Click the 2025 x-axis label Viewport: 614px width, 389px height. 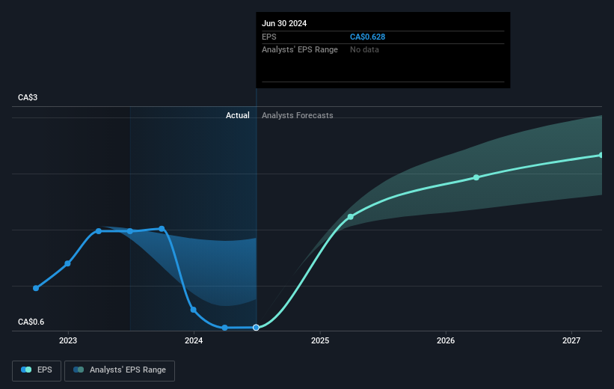pyautogui.click(x=320, y=340)
